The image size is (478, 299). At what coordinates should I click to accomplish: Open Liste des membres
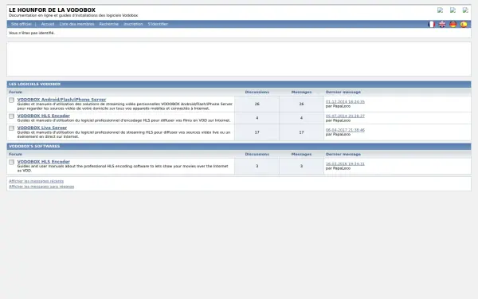(x=76, y=24)
